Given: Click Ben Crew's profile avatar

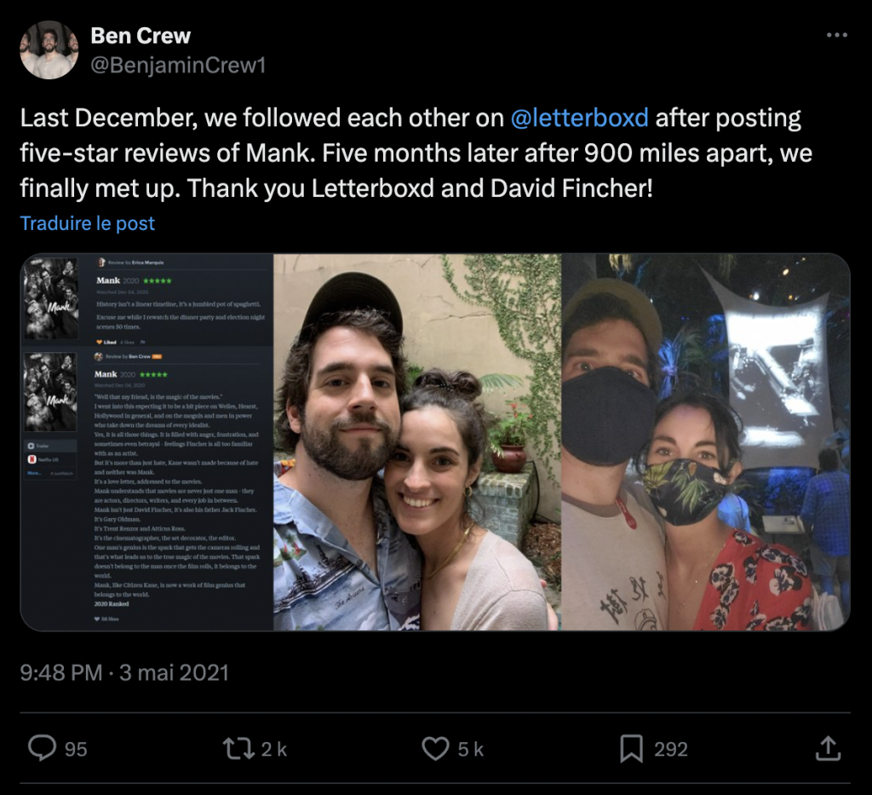Looking at the screenshot, I should click(49, 49).
